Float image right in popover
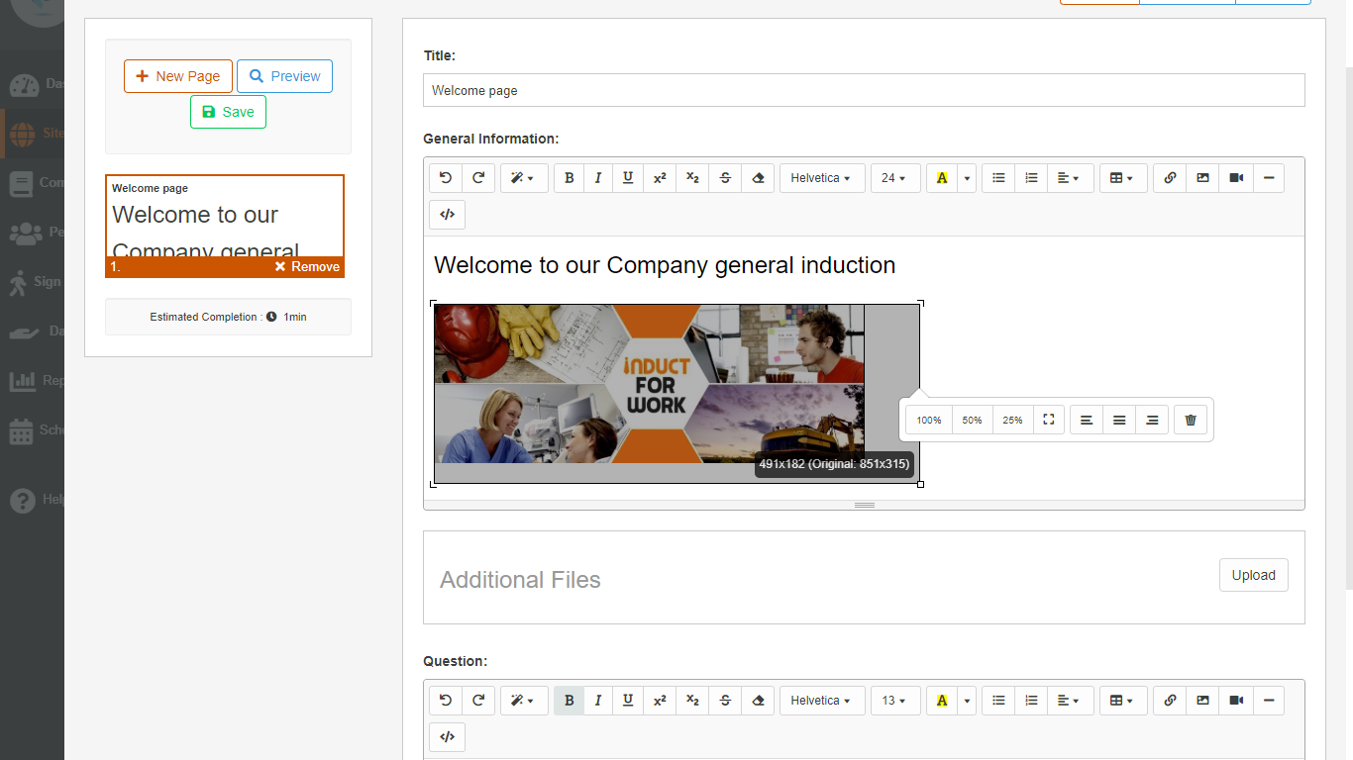The image size is (1353, 760). point(1152,420)
